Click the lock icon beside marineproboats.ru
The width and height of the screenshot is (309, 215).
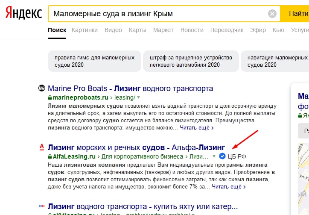pyautogui.click(x=50, y=97)
